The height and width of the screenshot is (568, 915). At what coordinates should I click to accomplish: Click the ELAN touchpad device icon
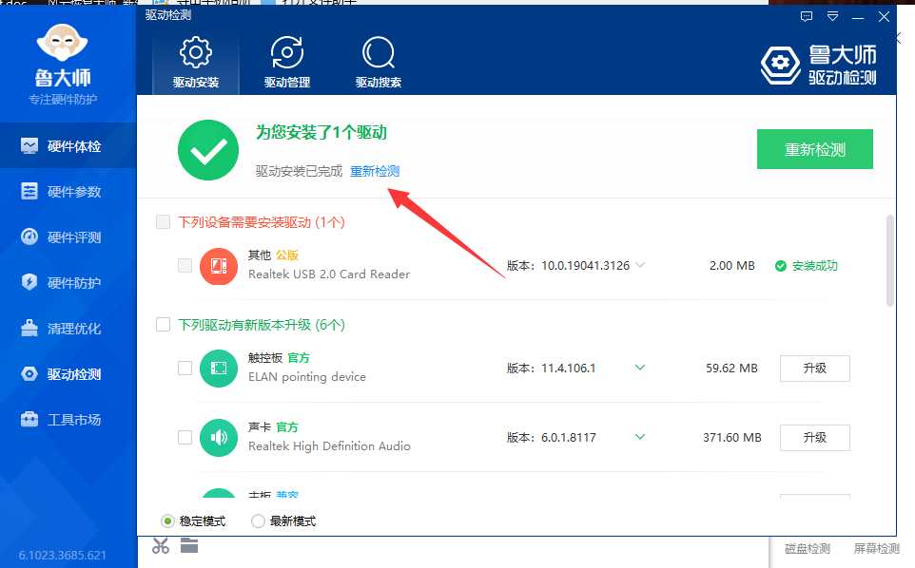pos(218,369)
